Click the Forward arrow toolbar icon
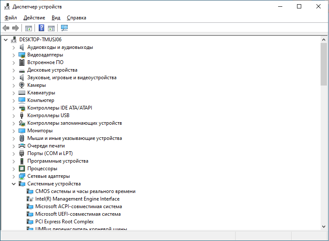 tap(16, 28)
